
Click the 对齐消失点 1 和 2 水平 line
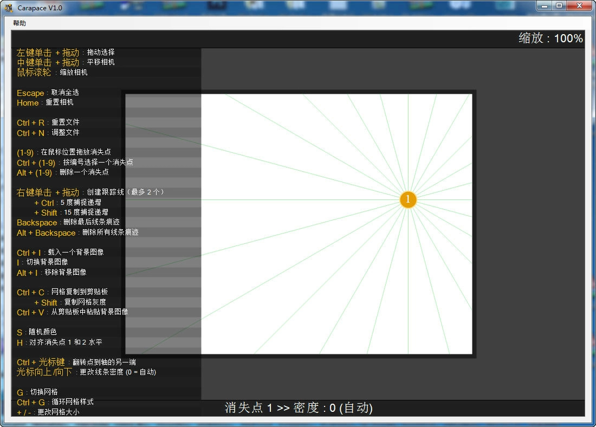tap(59, 342)
